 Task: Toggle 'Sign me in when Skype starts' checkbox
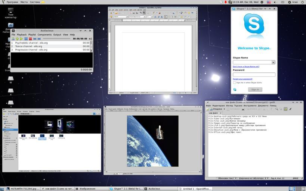pyautogui.click(x=234, y=83)
